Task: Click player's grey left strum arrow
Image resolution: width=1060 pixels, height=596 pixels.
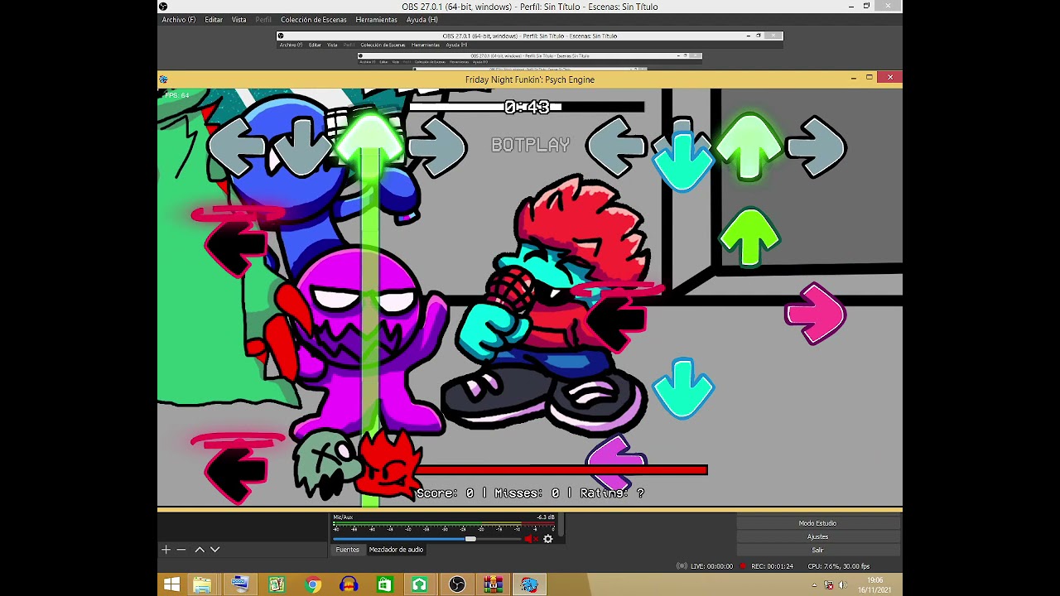Action: click(x=615, y=147)
